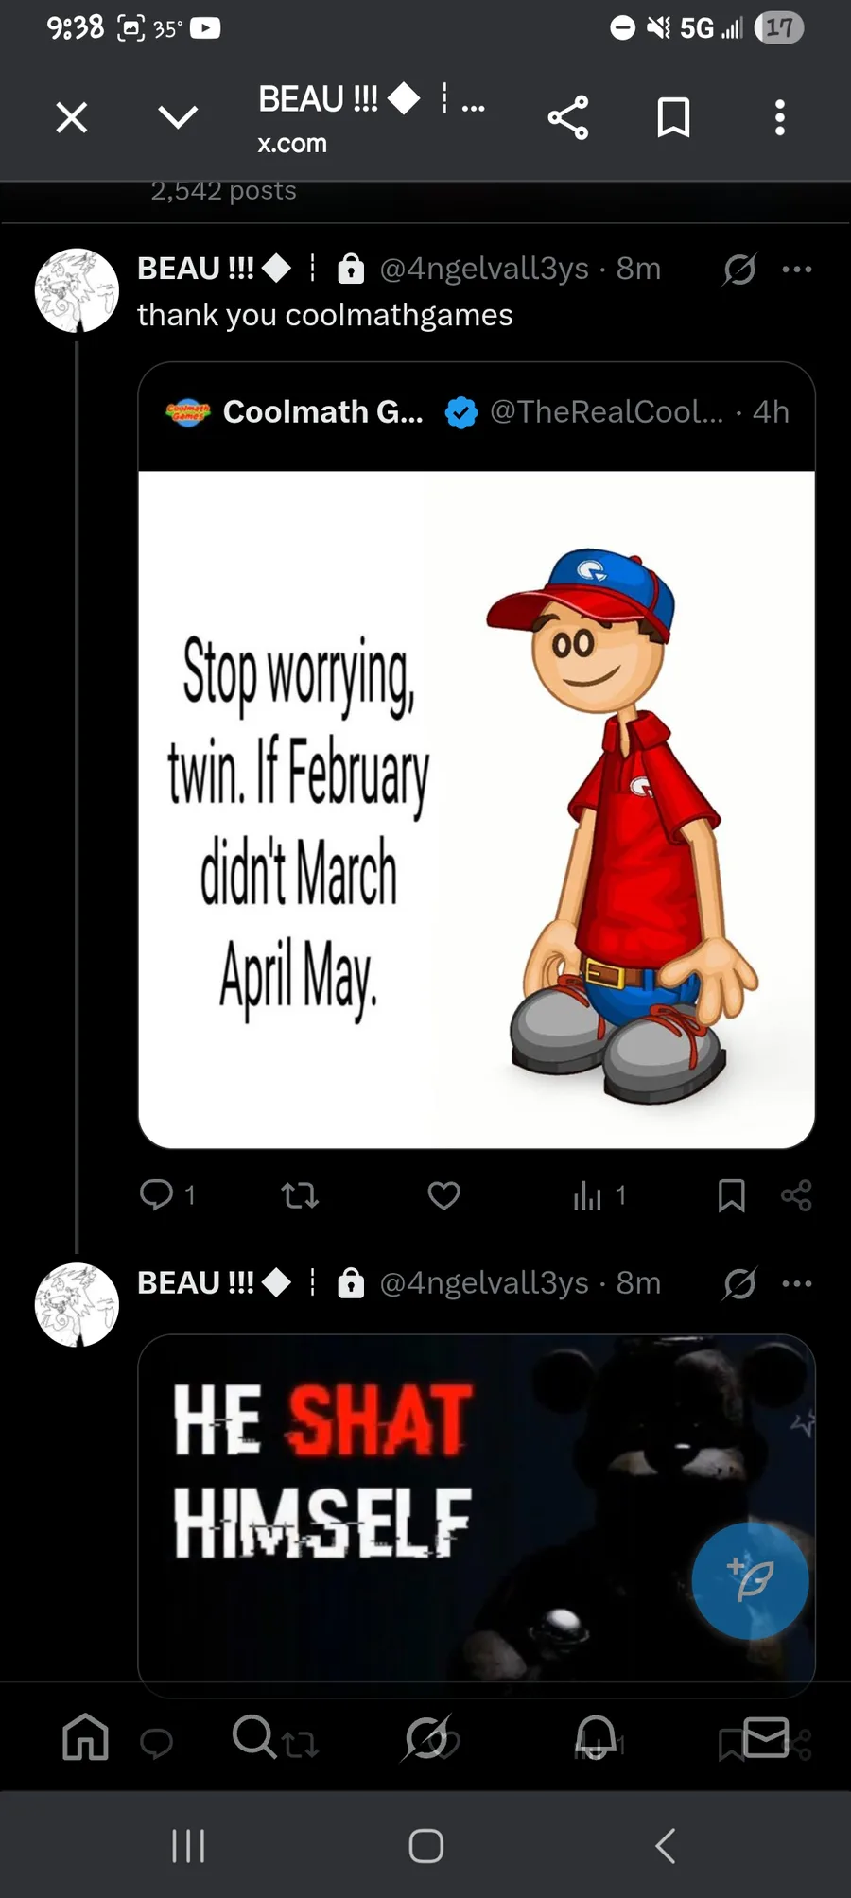851x1898 pixels.
Task: Open the Search tab
Action: 253,1736
